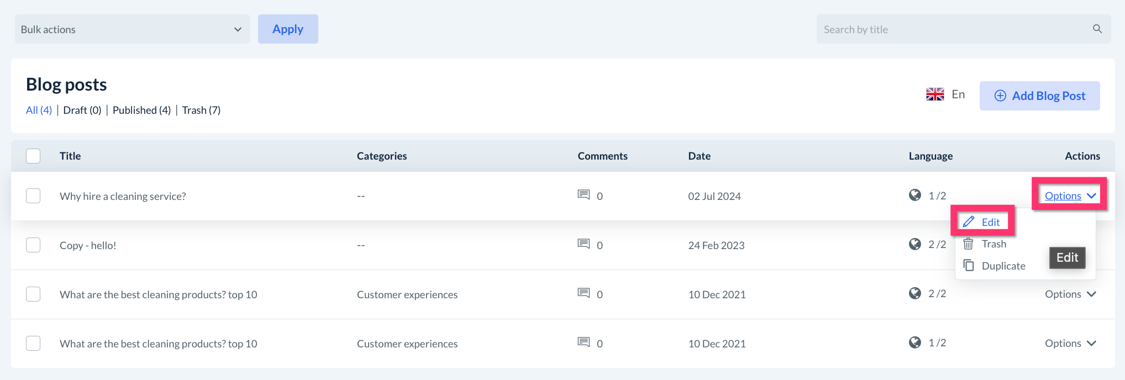The width and height of the screenshot is (1125, 380).
Task: Open the Bulk actions dropdown
Action: (x=132, y=29)
